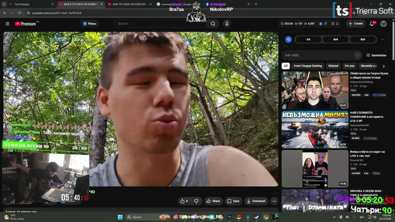Open account avatar menu
395x222 pixels.
tap(384, 24)
